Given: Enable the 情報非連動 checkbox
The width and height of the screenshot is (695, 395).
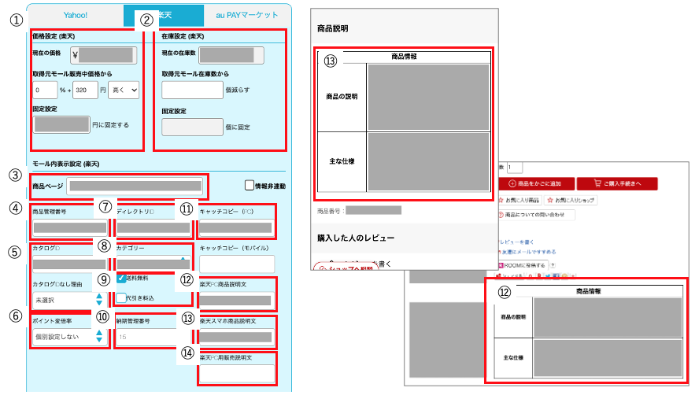Looking at the screenshot, I should click(x=250, y=186).
